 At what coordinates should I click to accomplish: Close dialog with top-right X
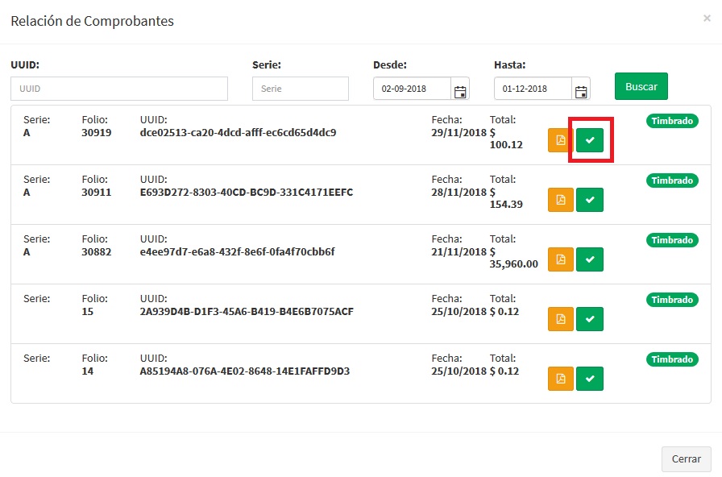tap(707, 19)
